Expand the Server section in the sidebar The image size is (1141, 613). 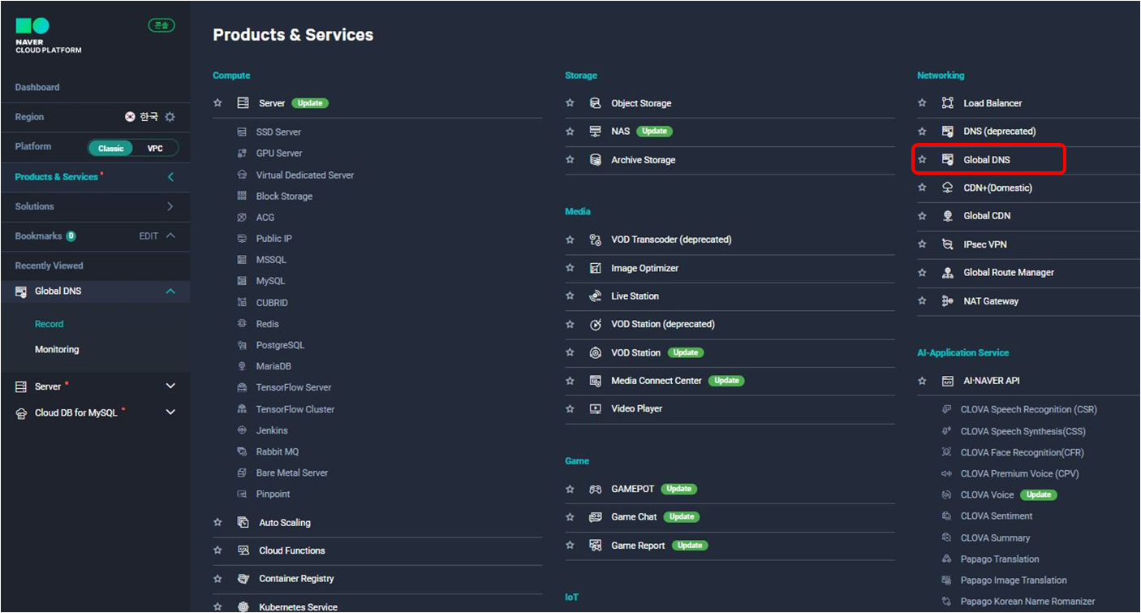170,386
